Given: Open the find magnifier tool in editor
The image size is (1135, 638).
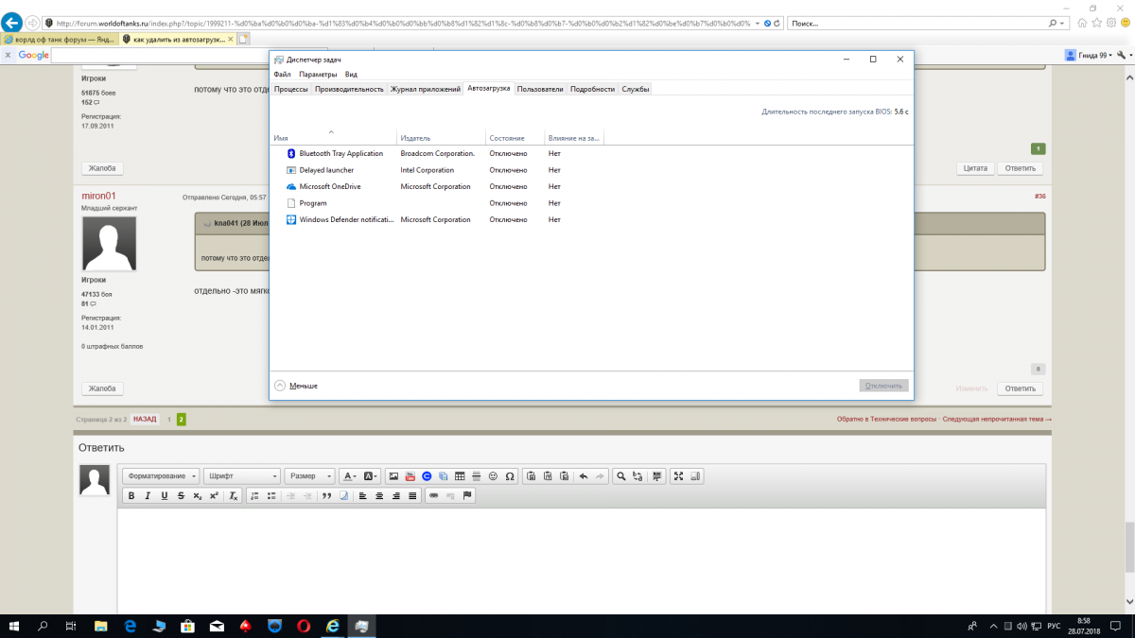Looking at the screenshot, I should point(620,476).
